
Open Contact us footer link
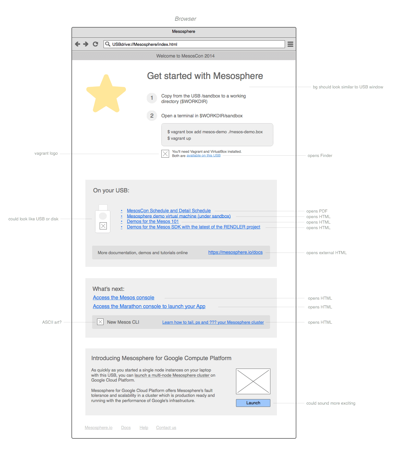click(166, 427)
